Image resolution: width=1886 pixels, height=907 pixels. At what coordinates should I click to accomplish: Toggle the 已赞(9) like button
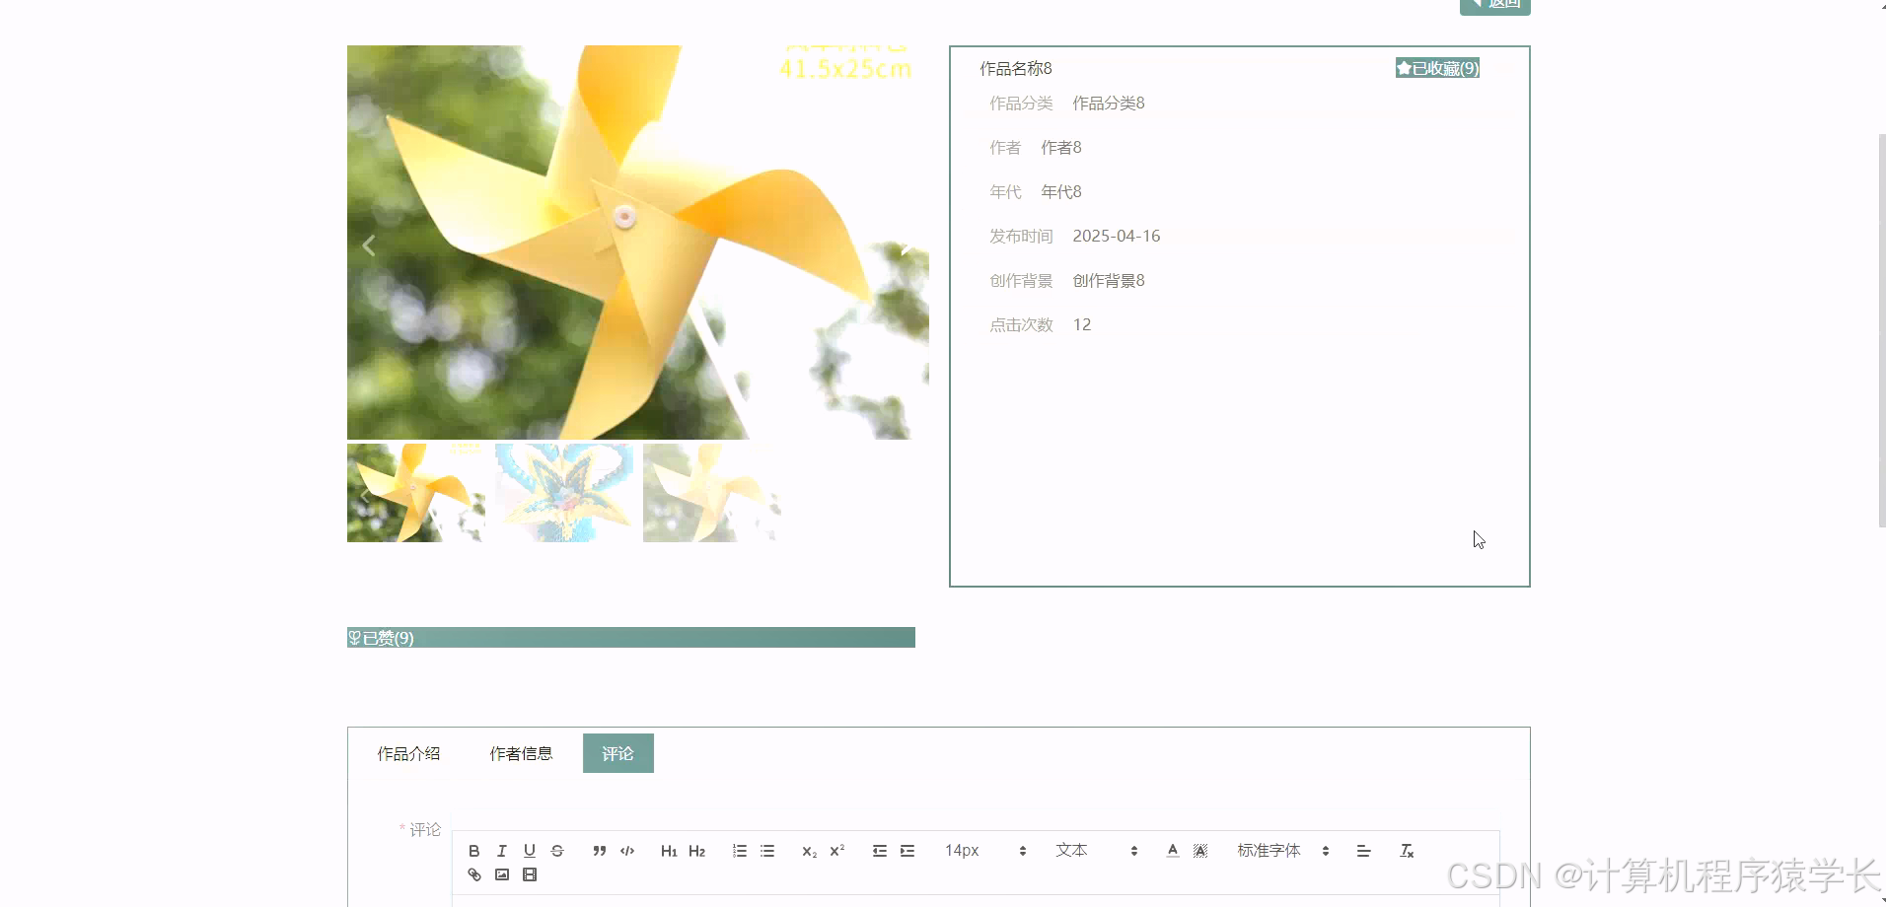pos(631,638)
